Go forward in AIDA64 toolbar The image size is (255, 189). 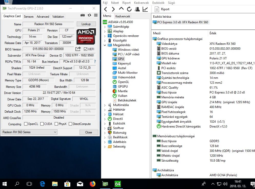(113, 9)
